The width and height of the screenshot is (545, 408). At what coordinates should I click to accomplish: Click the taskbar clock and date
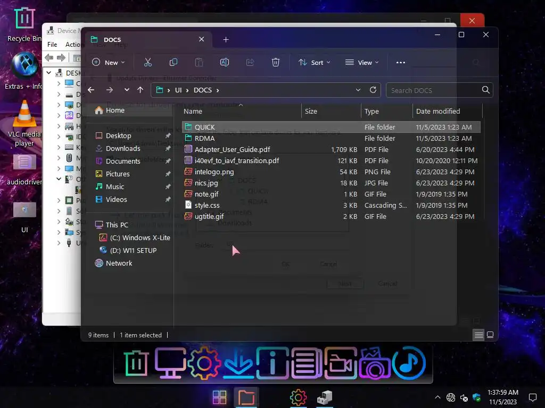(502, 397)
